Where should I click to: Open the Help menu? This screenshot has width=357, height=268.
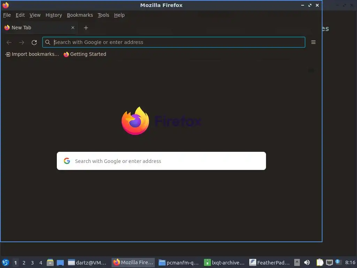point(119,15)
